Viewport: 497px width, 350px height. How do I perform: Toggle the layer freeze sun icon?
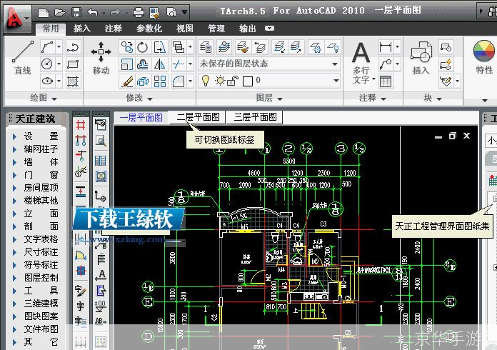pyautogui.click(x=220, y=81)
